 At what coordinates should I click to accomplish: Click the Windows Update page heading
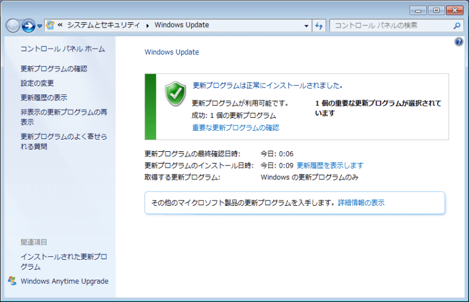[172, 52]
